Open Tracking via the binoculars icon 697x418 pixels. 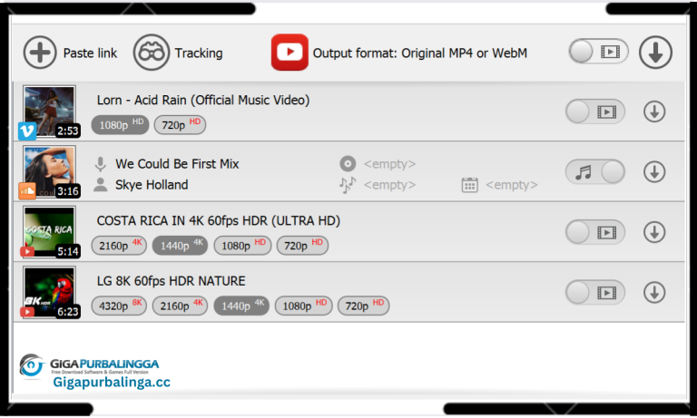[152, 53]
